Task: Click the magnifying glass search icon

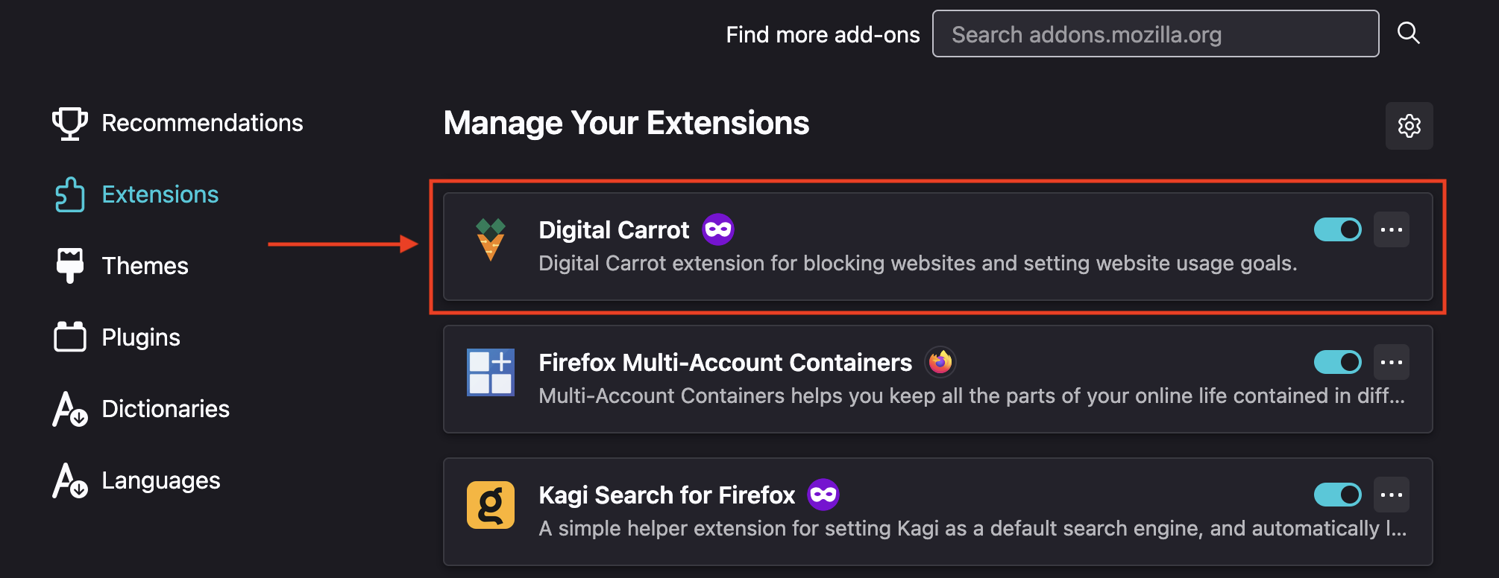Action: point(1408,34)
